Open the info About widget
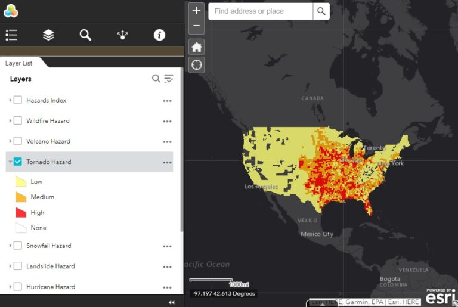 (159, 35)
